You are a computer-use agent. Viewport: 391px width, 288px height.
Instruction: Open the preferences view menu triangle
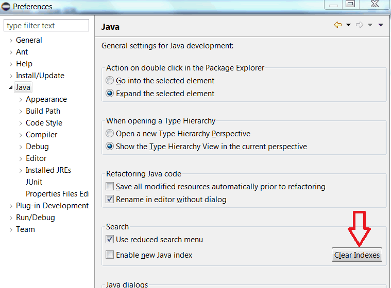(x=381, y=25)
